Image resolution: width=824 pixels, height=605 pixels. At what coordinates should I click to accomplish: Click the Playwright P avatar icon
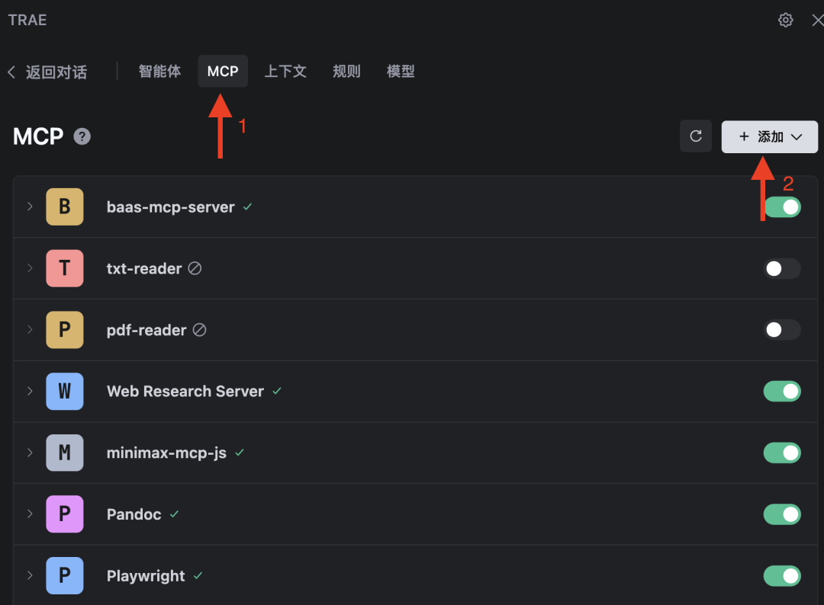tap(65, 575)
